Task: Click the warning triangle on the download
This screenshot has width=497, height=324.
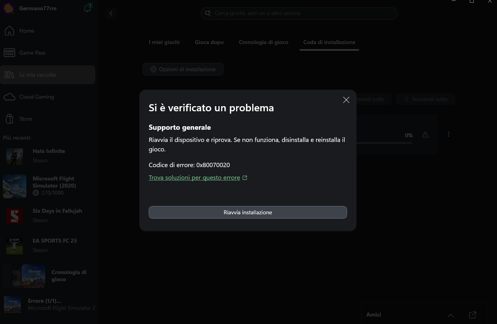Action: coord(425,134)
